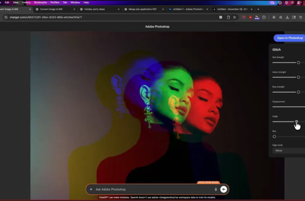Open the Adobe Acrobat extension icon

(251, 17)
